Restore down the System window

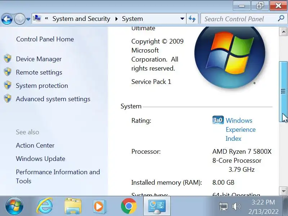coord(260,6)
